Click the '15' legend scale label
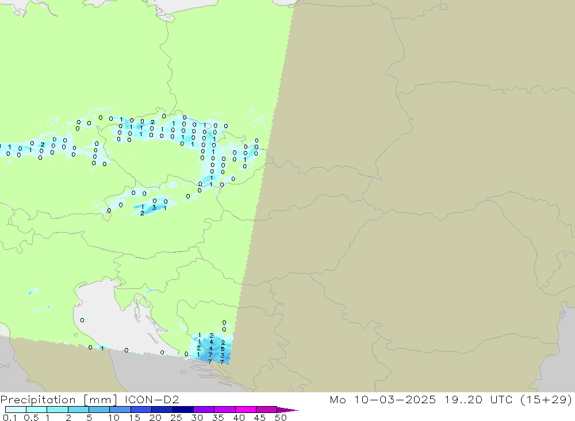Image resolution: width=575 pixels, height=421 pixels. (134, 418)
